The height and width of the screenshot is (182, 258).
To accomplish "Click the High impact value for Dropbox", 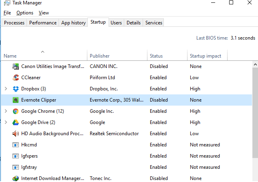I will click(x=195, y=89).
